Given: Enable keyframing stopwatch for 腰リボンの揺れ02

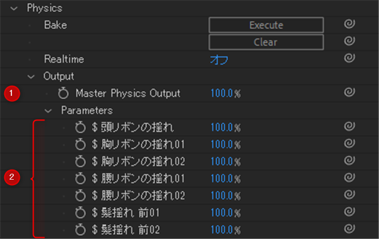Looking at the screenshot, I should [80, 195].
